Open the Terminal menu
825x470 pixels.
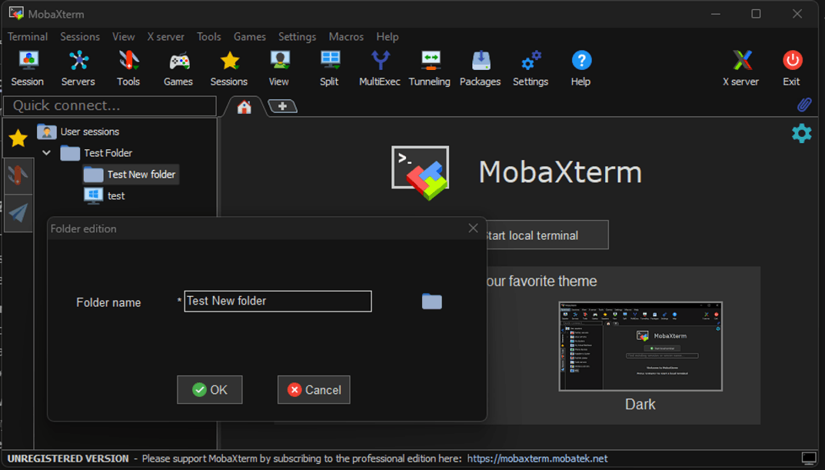tap(28, 37)
